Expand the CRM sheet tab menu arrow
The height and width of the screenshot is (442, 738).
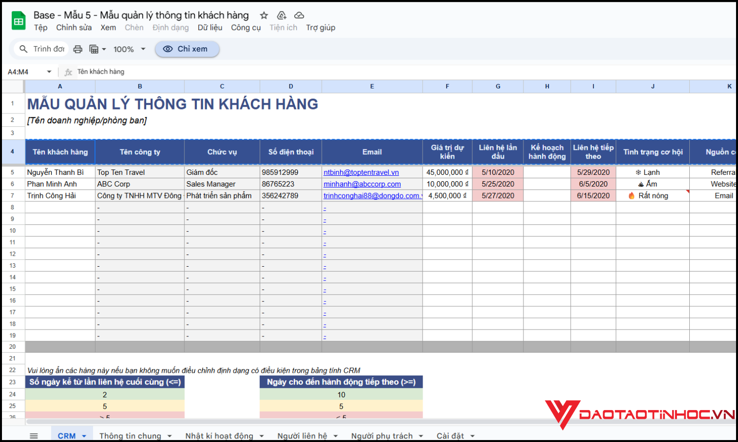(84, 436)
